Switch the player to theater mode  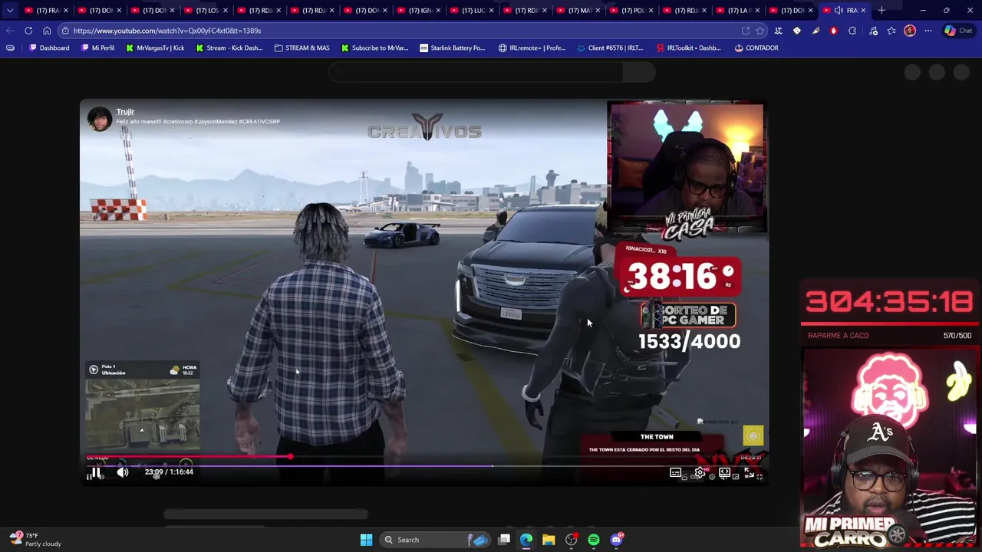(x=724, y=473)
